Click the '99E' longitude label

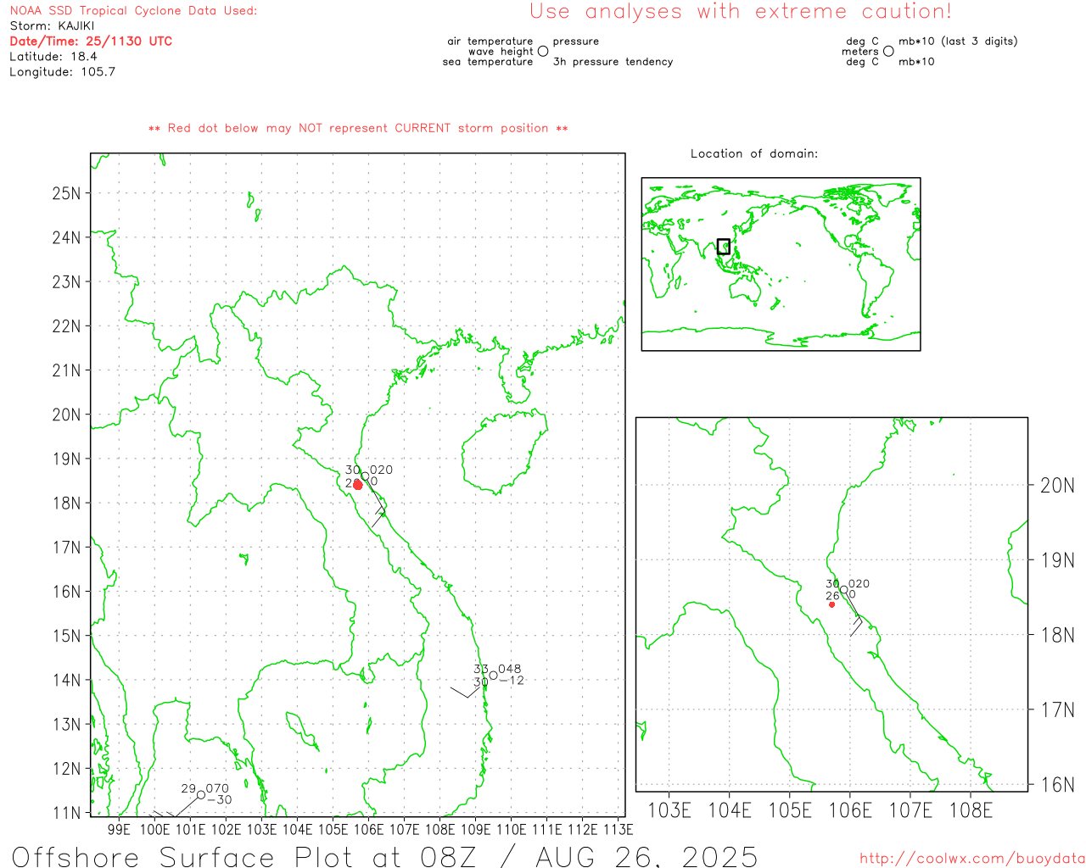click(120, 829)
